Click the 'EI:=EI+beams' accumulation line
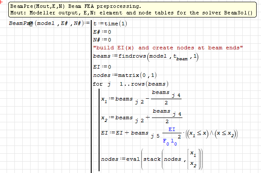Viewport: 261px width, 173px height. tap(169, 136)
